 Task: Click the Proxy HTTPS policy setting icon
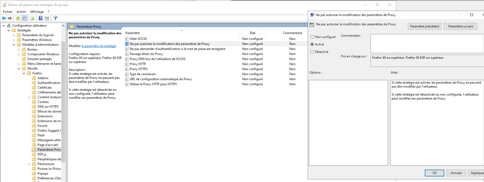(127, 69)
